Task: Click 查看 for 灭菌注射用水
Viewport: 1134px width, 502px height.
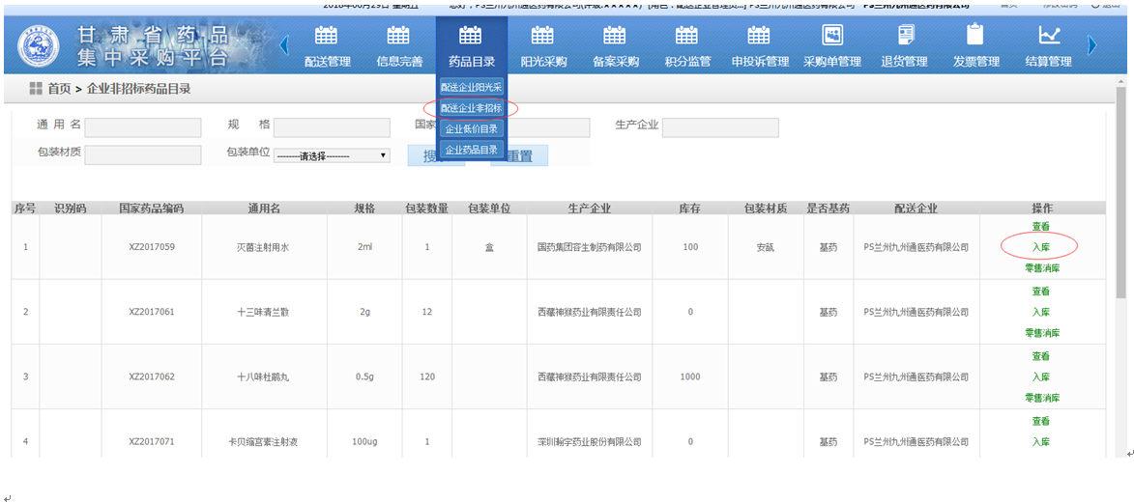Action: point(1040,227)
